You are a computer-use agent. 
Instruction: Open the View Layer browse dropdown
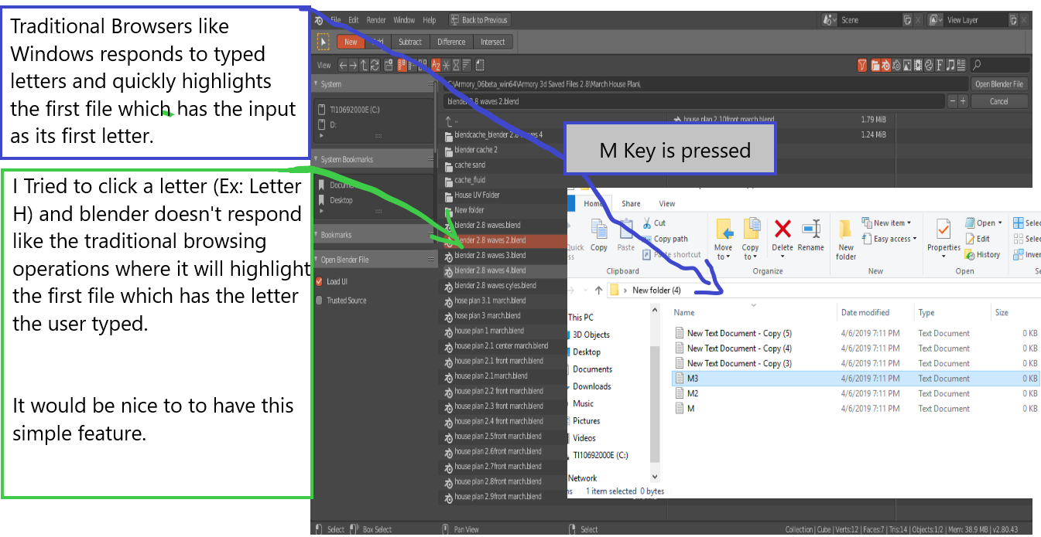coord(936,20)
